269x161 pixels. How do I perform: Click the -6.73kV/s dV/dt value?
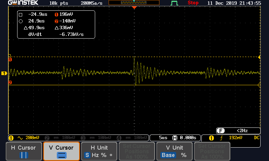tap(71, 35)
